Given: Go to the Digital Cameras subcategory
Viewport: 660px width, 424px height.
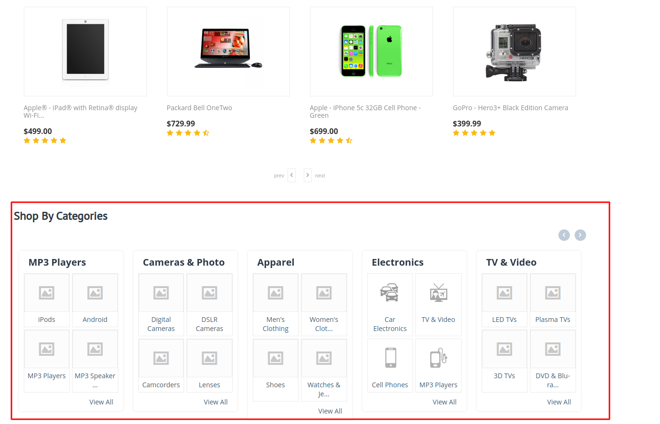Looking at the screenshot, I should (161, 324).
